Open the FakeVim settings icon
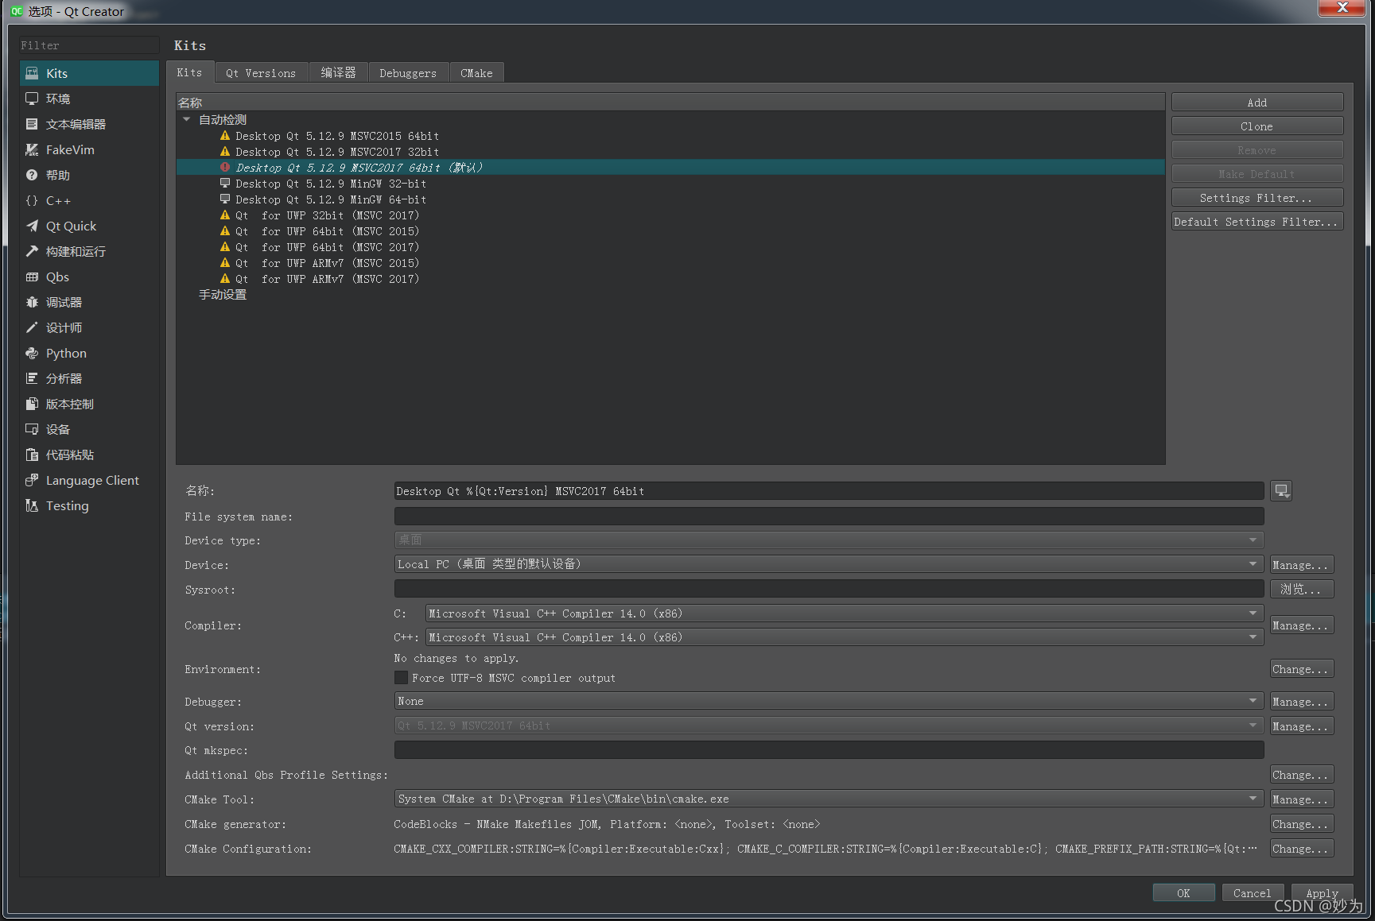 pos(32,149)
